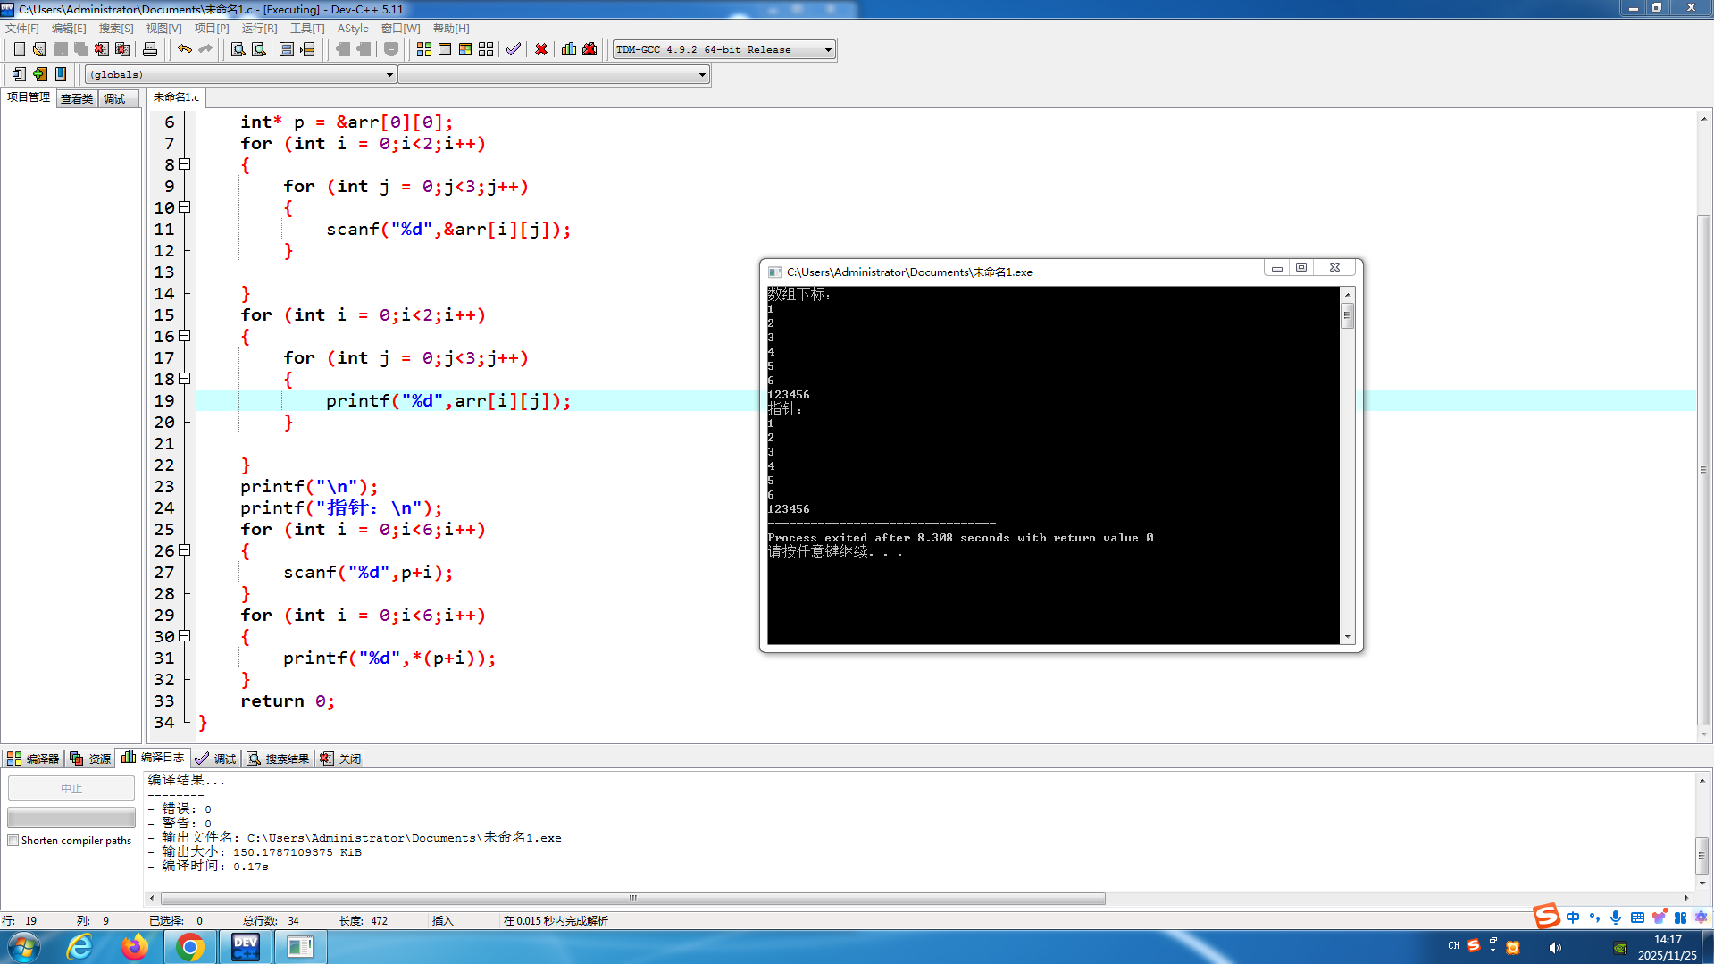
Task: Open the Profile analysis chart icon
Action: coord(569,49)
